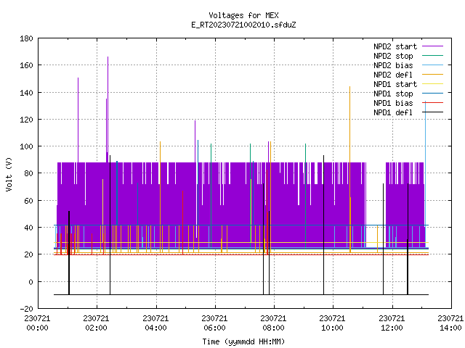Image resolution: width=465 pixels, height=348 pixels.
Task: Click the 140 y-axis tick label
Action: 26,93
